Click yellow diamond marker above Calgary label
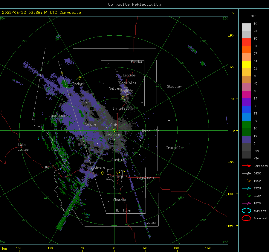269x252 pixels. point(118,173)
